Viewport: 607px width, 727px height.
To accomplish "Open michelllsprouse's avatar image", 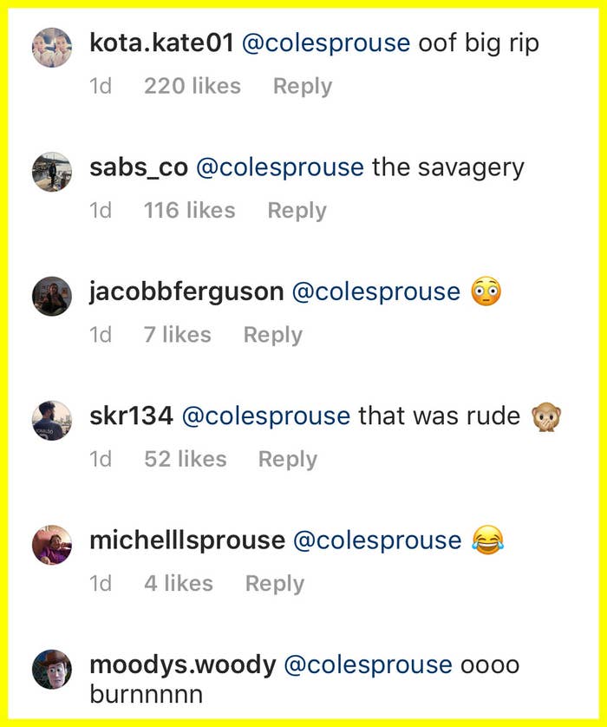I will [x=51, y=545].
